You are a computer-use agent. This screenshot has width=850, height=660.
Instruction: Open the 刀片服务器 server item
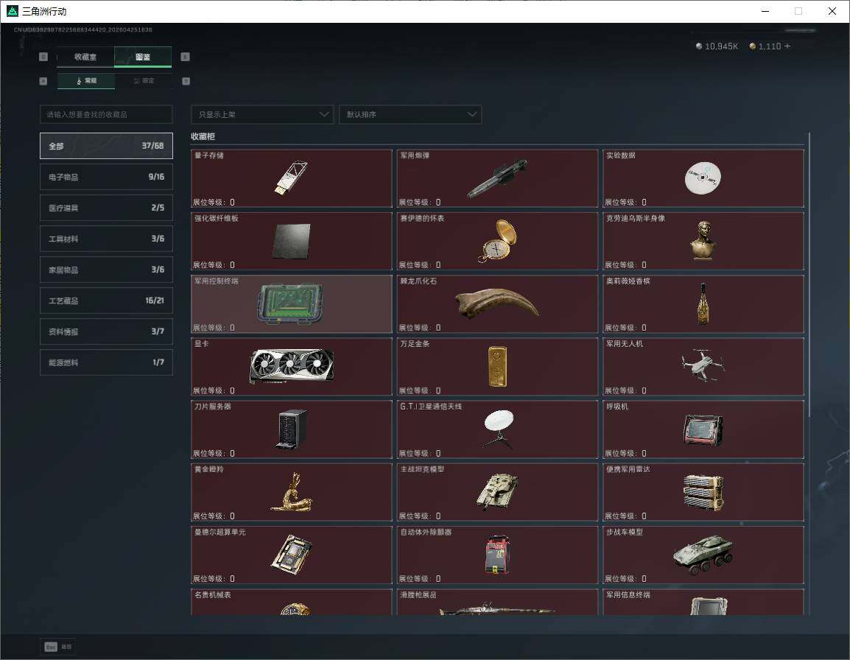(292, 429)
